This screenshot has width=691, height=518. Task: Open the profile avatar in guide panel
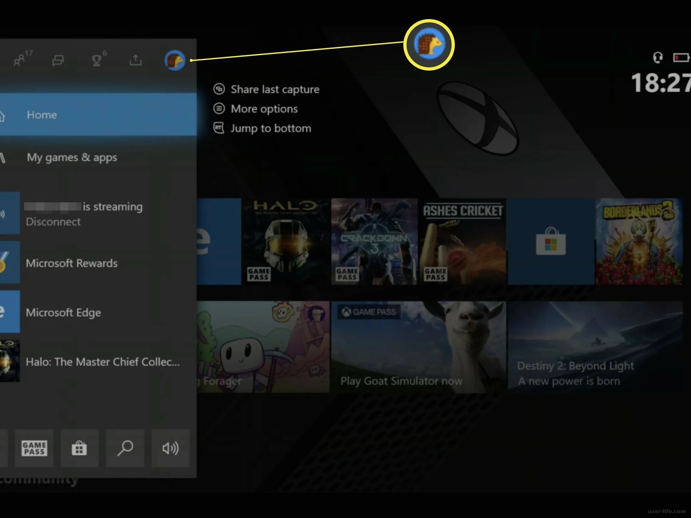(175, 60)
